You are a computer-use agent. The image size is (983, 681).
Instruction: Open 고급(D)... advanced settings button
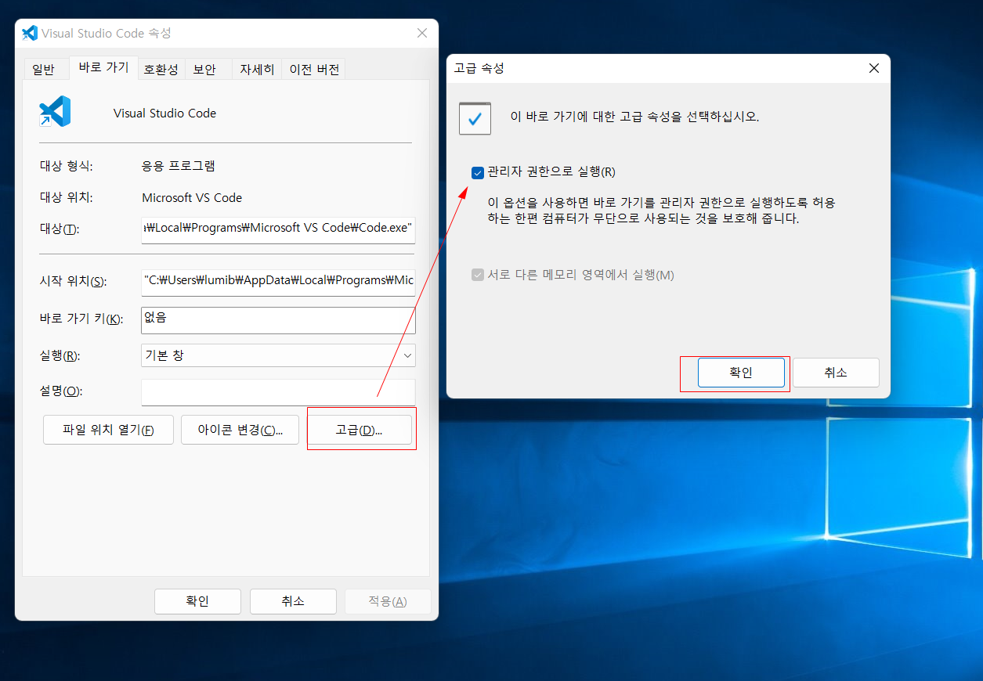click(x=359, y=430)
